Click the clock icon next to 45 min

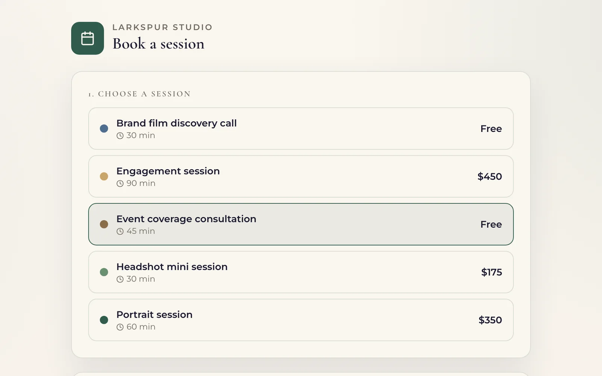[120, 231]
